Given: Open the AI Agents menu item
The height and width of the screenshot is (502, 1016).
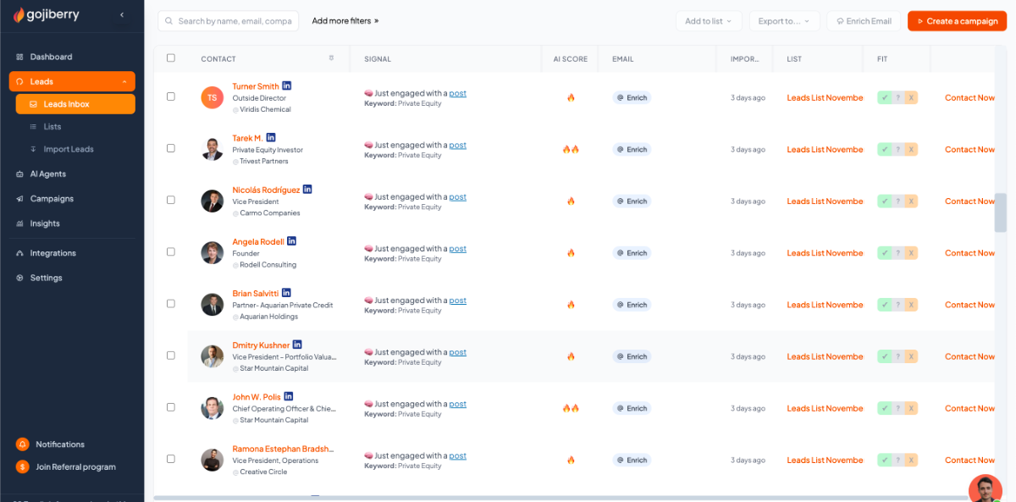Looking at the screenshot, I should [47, 174].
